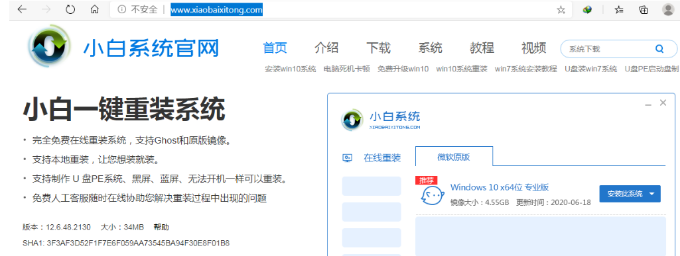Click the 镜像大小：4.55GB text
Image resolution: width=680 pixels, height=256 pixels.
click(480, 202)
